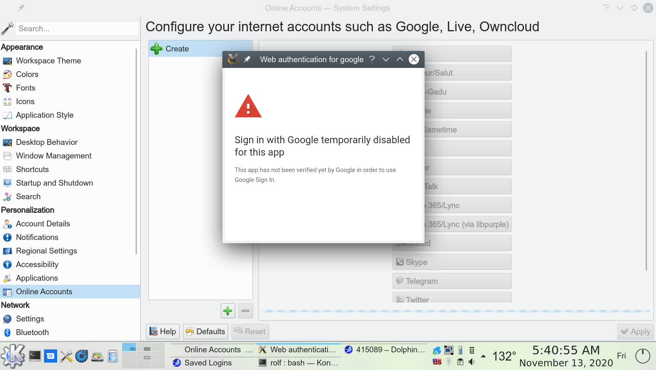Click the help question mark in the Web authentication dialog

pyautogui.click(x=372, y=59)
